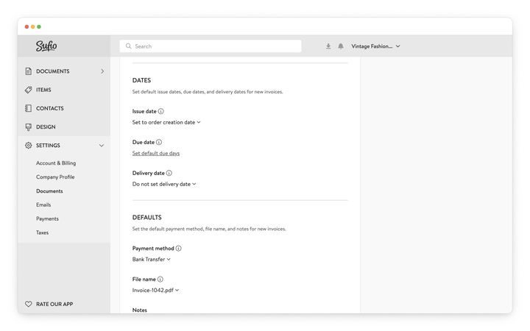
Task: Click the DATES section heading
Action: 141,80
